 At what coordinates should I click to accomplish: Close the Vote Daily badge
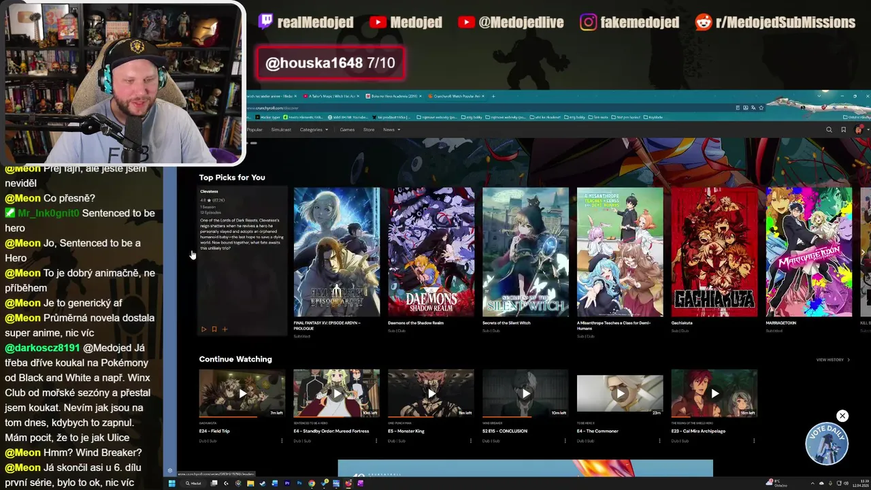[842, 416]
